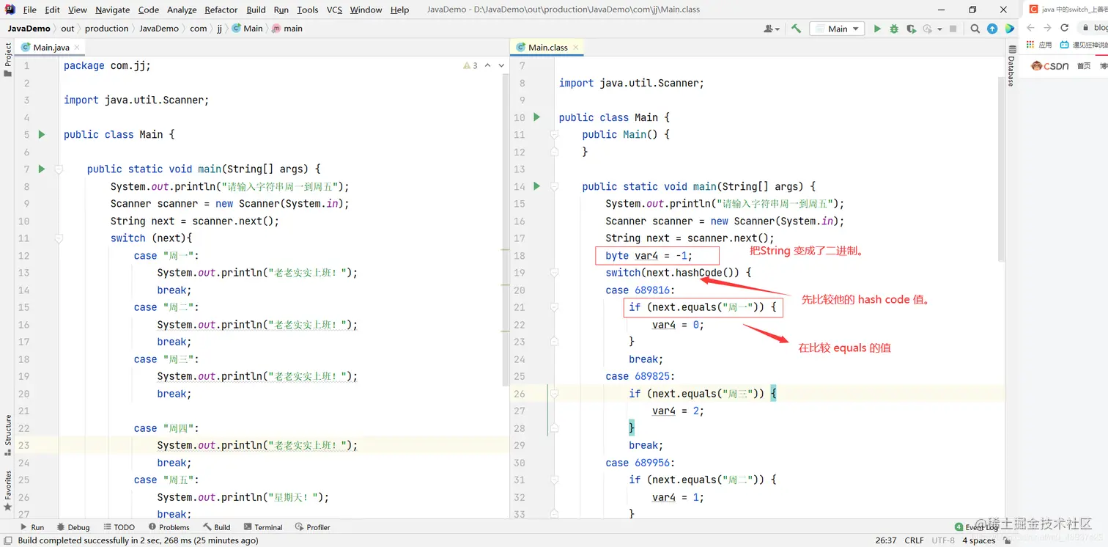The image size is (1108, 547).
Task: Click the Build project hammer icon
Action: coord(796,29)
